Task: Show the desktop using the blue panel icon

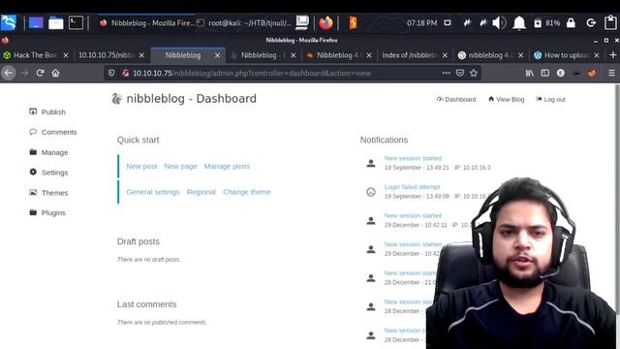Action: pyautogui.click(x=36, y=23)
